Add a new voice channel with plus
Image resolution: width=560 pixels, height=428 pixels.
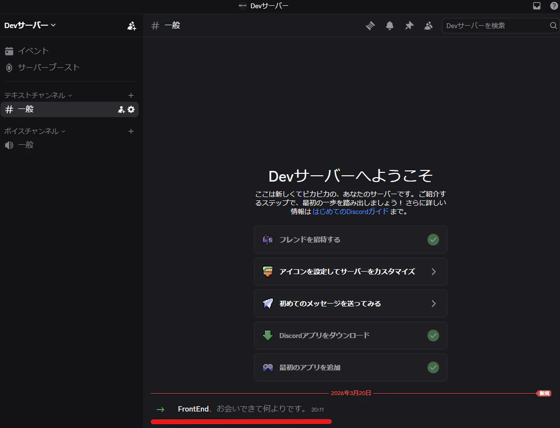131,131
